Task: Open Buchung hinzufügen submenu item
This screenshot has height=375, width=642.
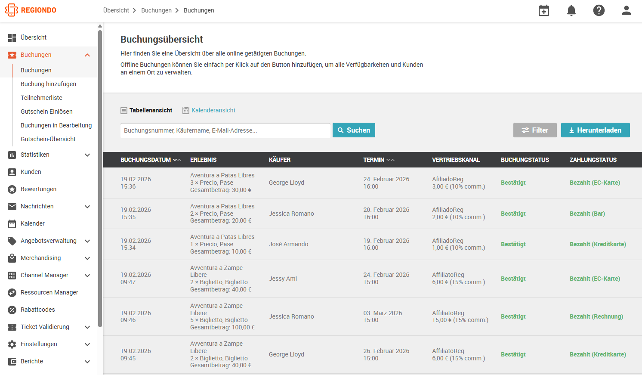Action: tap(48, 84)
